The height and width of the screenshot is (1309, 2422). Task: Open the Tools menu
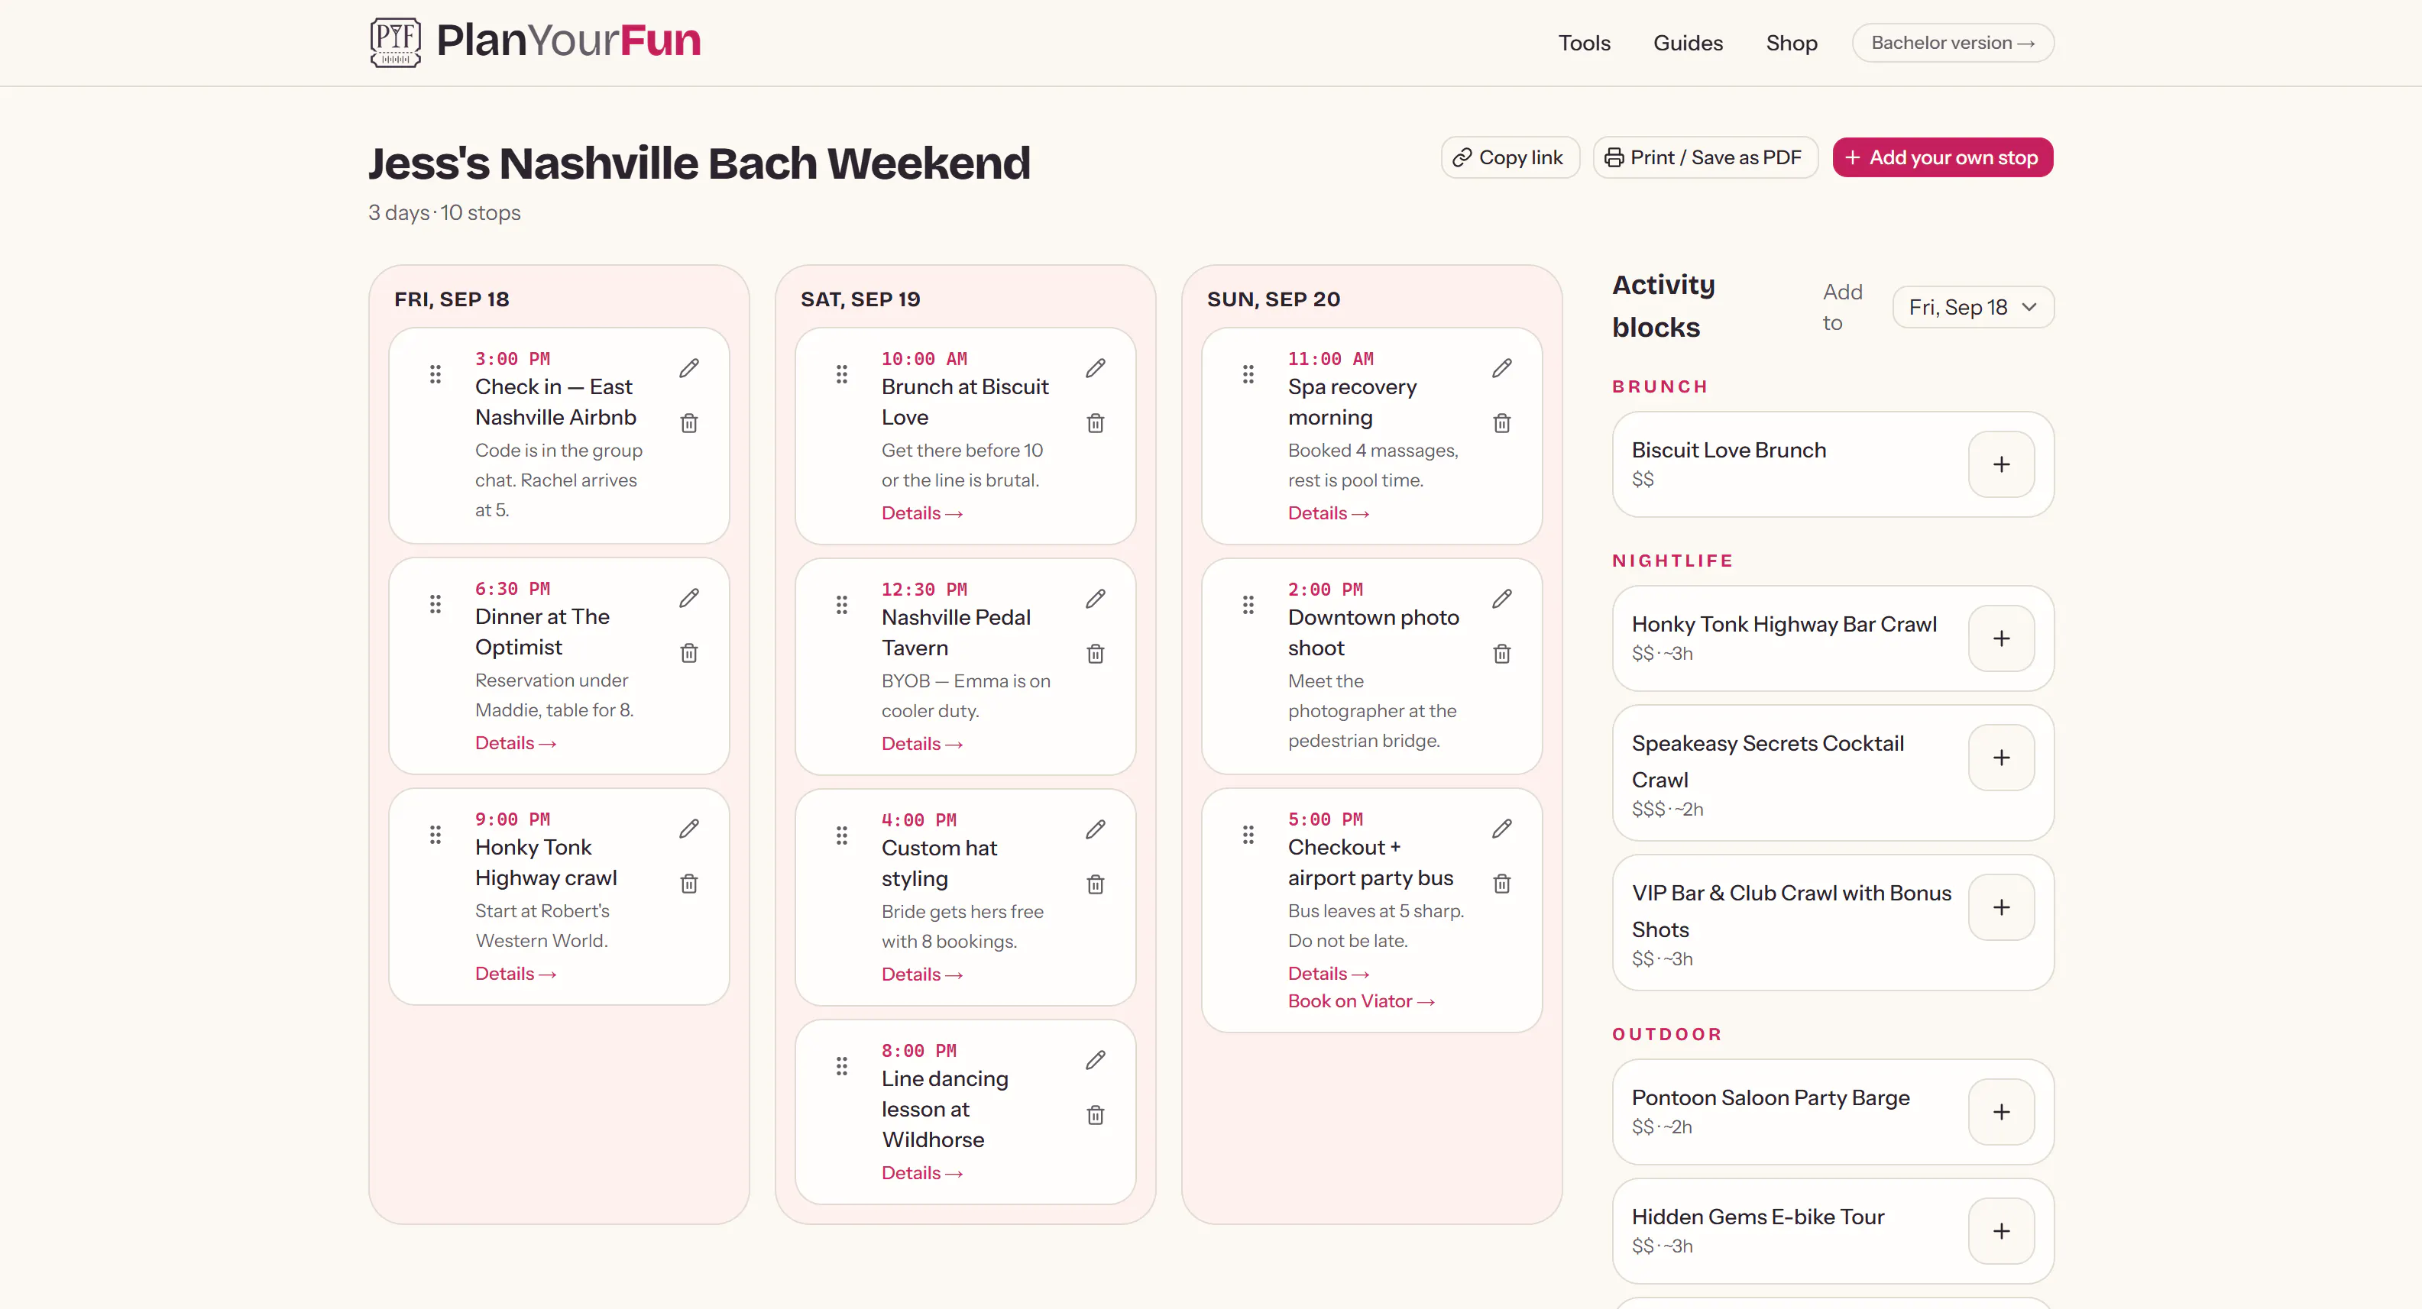[x=1583, y=44]
